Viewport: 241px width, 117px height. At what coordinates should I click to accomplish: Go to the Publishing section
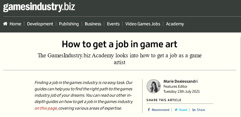click(69, 24)
